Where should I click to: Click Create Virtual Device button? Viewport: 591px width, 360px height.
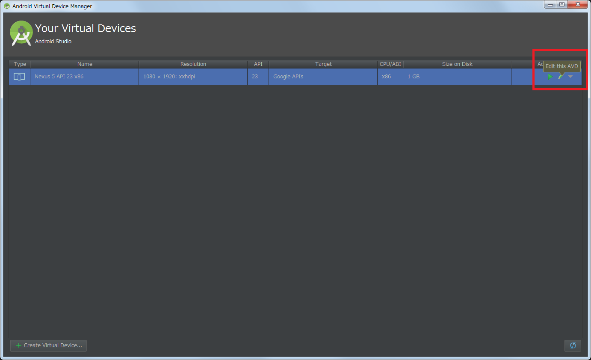tap(49, 345)
